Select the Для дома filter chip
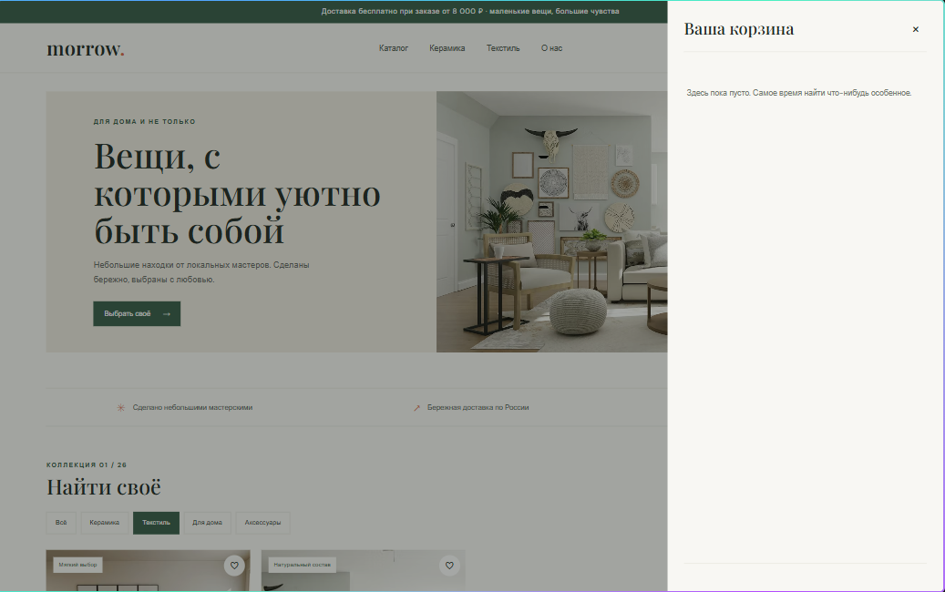Viewport: 945px width, 592px height. [x=208, y=523]
